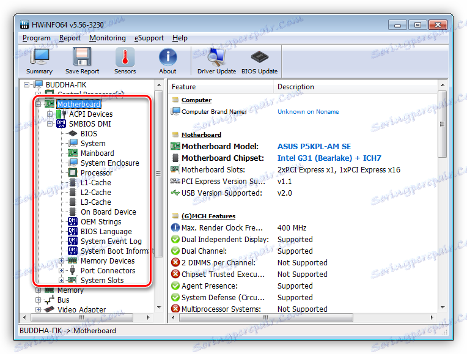Screen dimensions: 467x354
Task: Select the Agent Presence feature row
Action: point(303,286)
